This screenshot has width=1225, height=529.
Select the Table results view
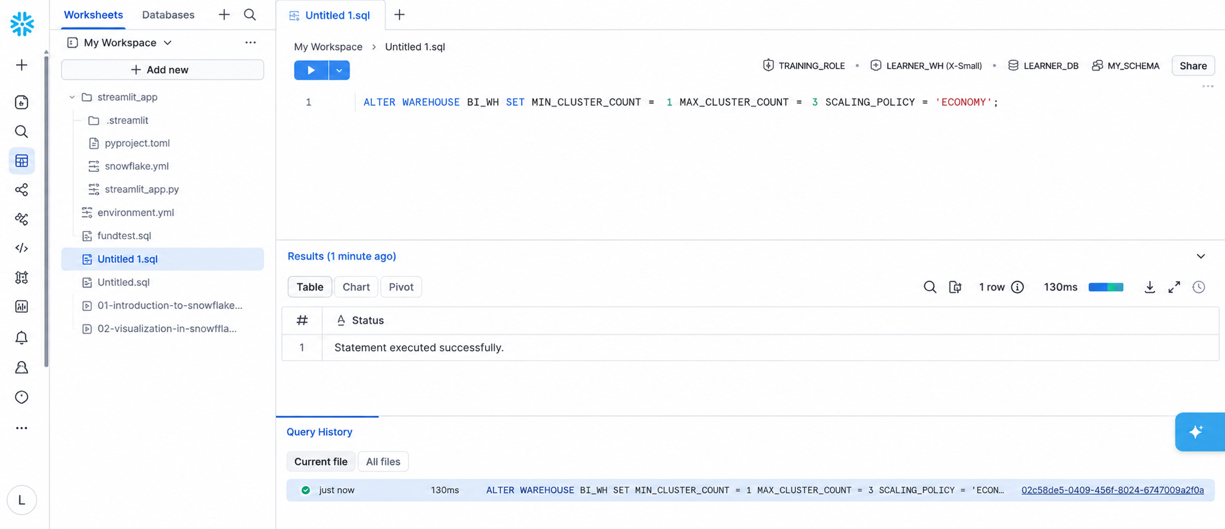coord(310,287)
